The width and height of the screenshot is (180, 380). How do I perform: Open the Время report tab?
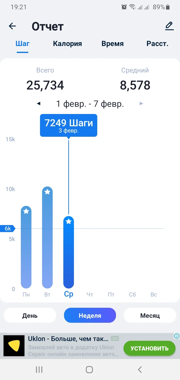(112, 43)
